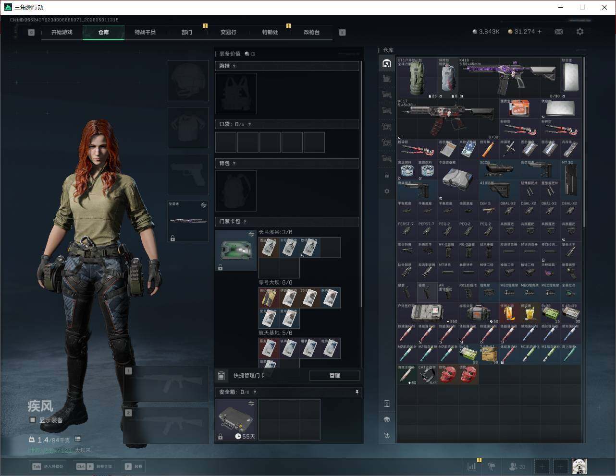This screenshot has height=476, width=616.
Task: Click the empty helmet equipment slot
Action: pyautogui.click(x=188, y=80)
